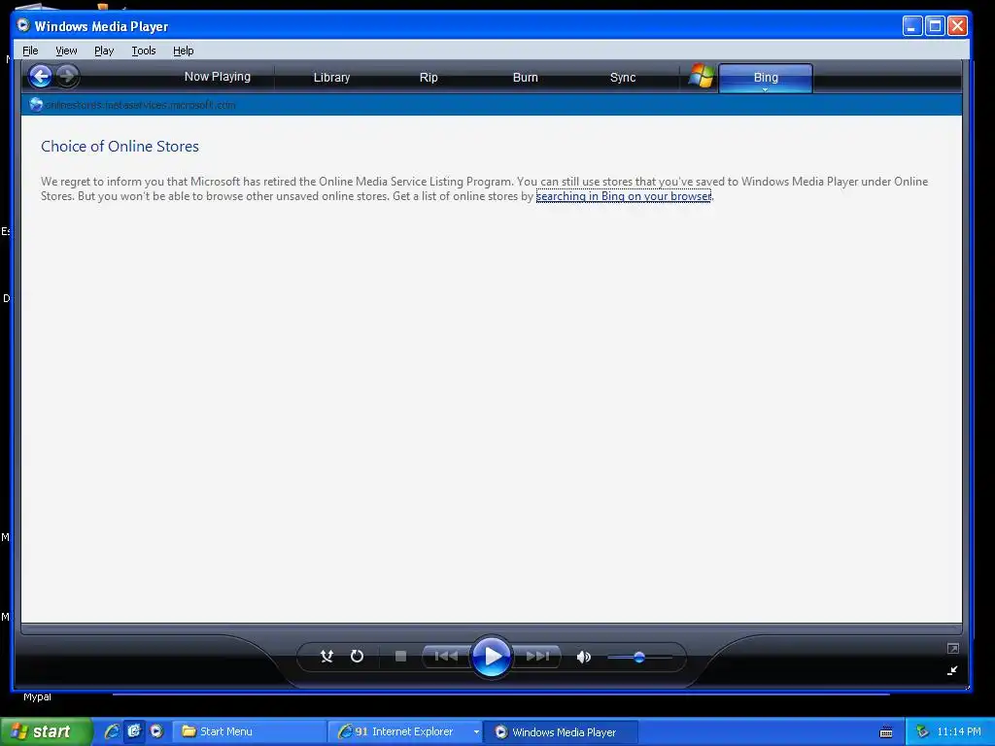Launch Internet Explorer from Quick Launch
Image resolution: width=995 pixels, height=746 pixels.
point(112,731)
